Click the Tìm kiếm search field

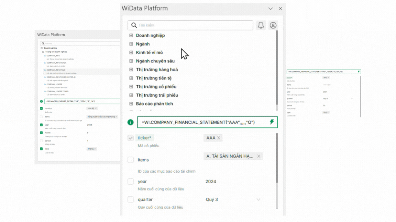click(x=190, y=25)
